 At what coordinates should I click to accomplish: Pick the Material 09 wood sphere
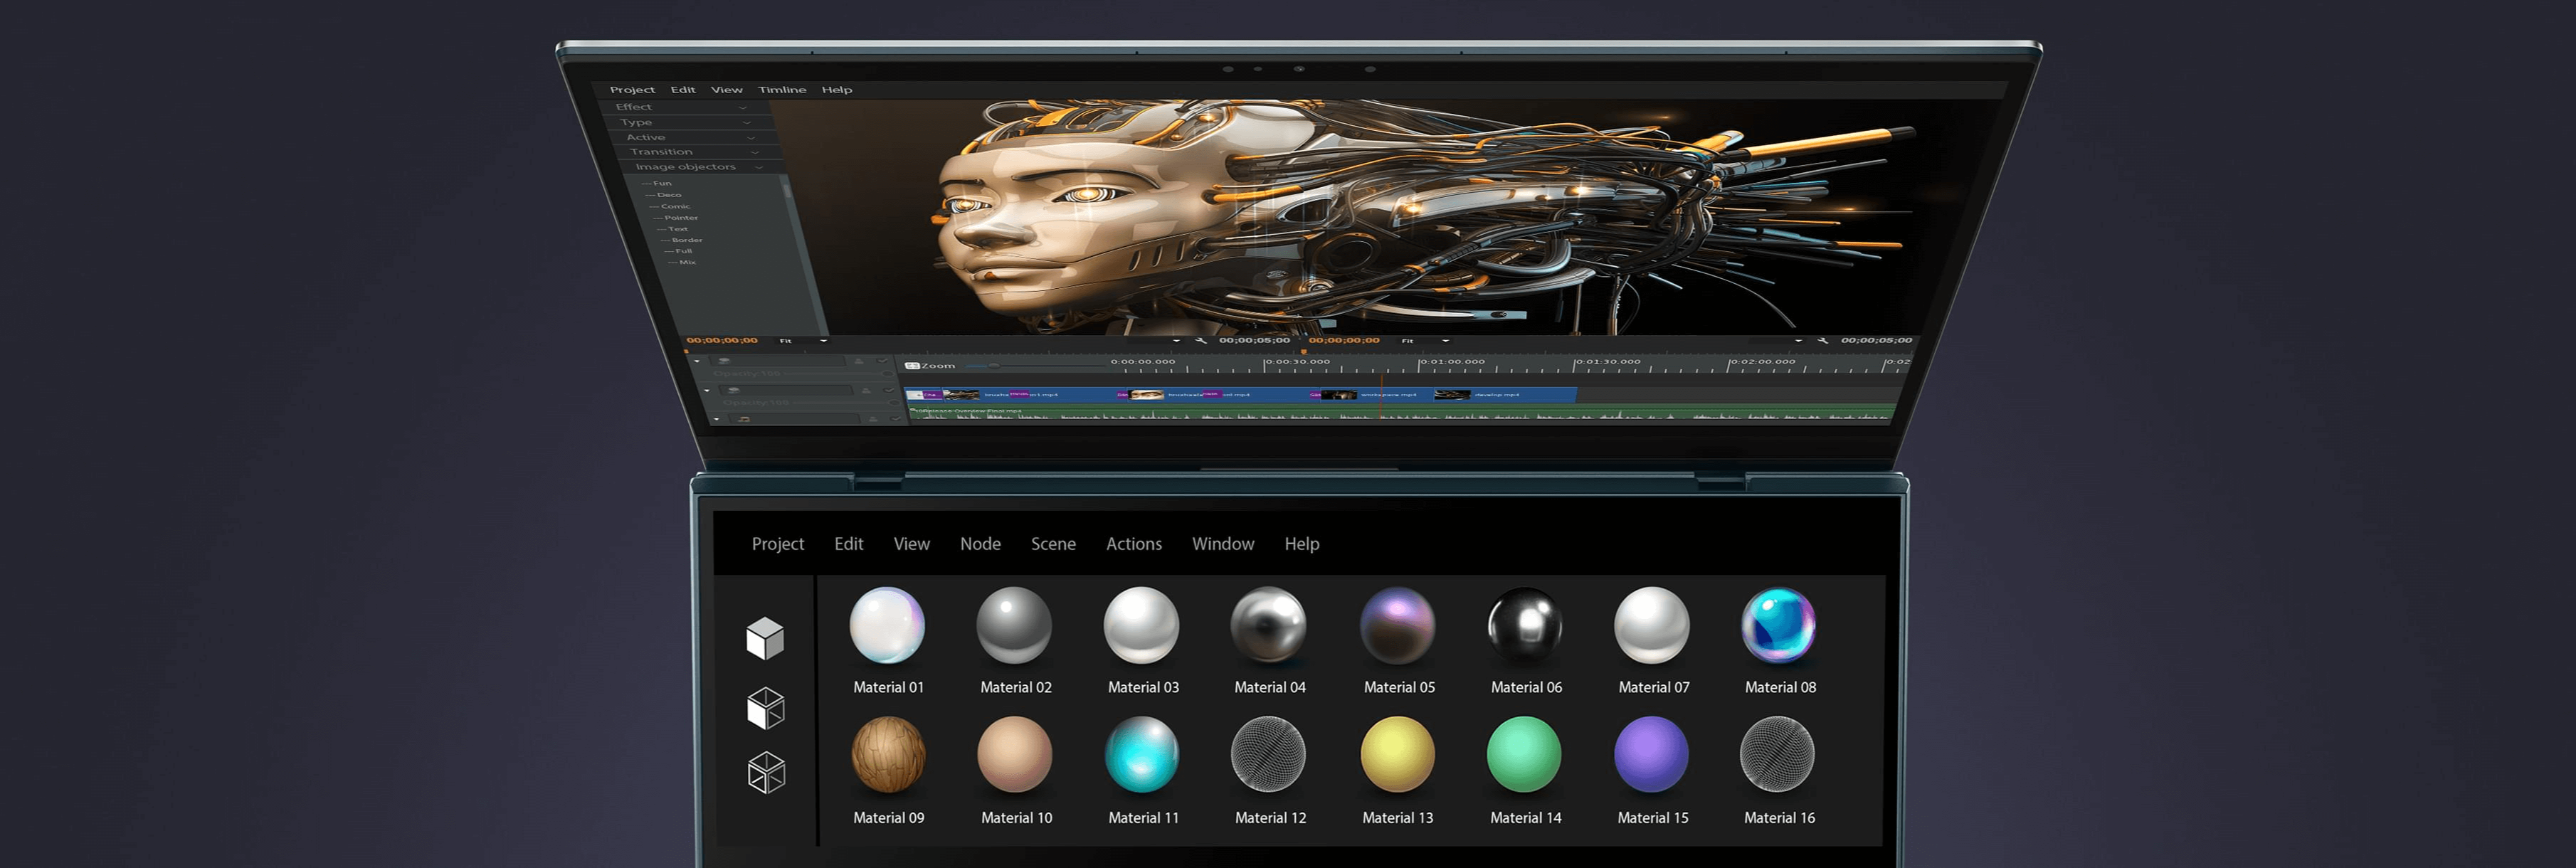tap(888, 755)
